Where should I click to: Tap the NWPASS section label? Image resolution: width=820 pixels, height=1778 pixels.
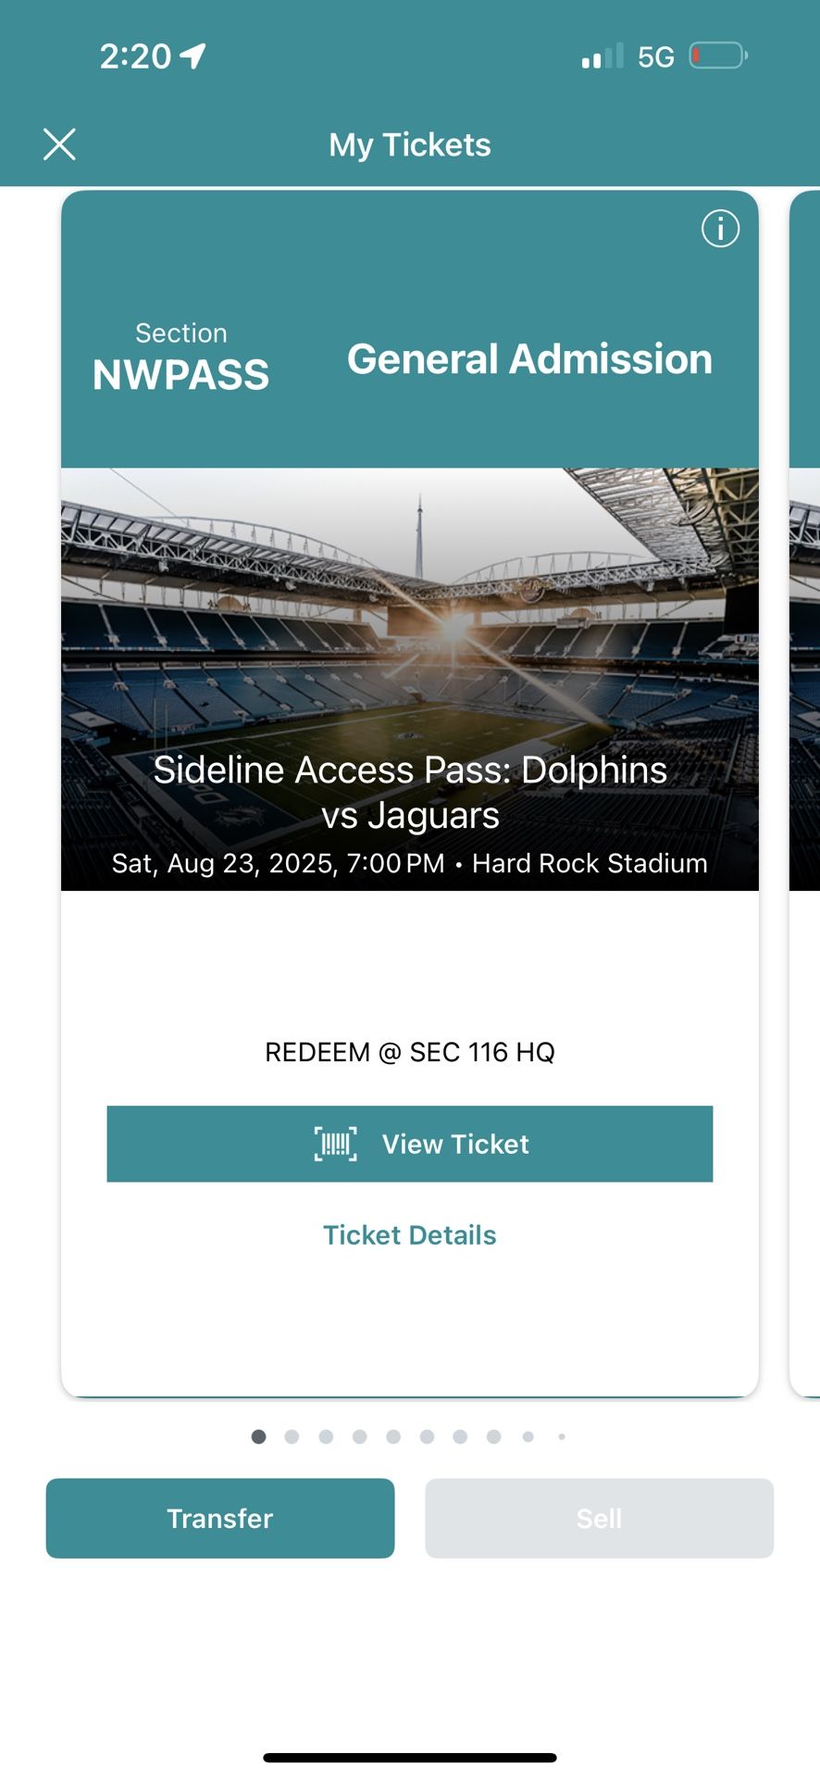pos(180,374)
